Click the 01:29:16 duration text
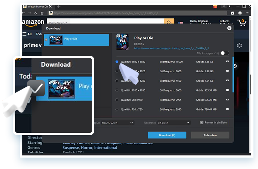This screenshot has height=169, width=258. pyautogui.click(x=139, y=44)
